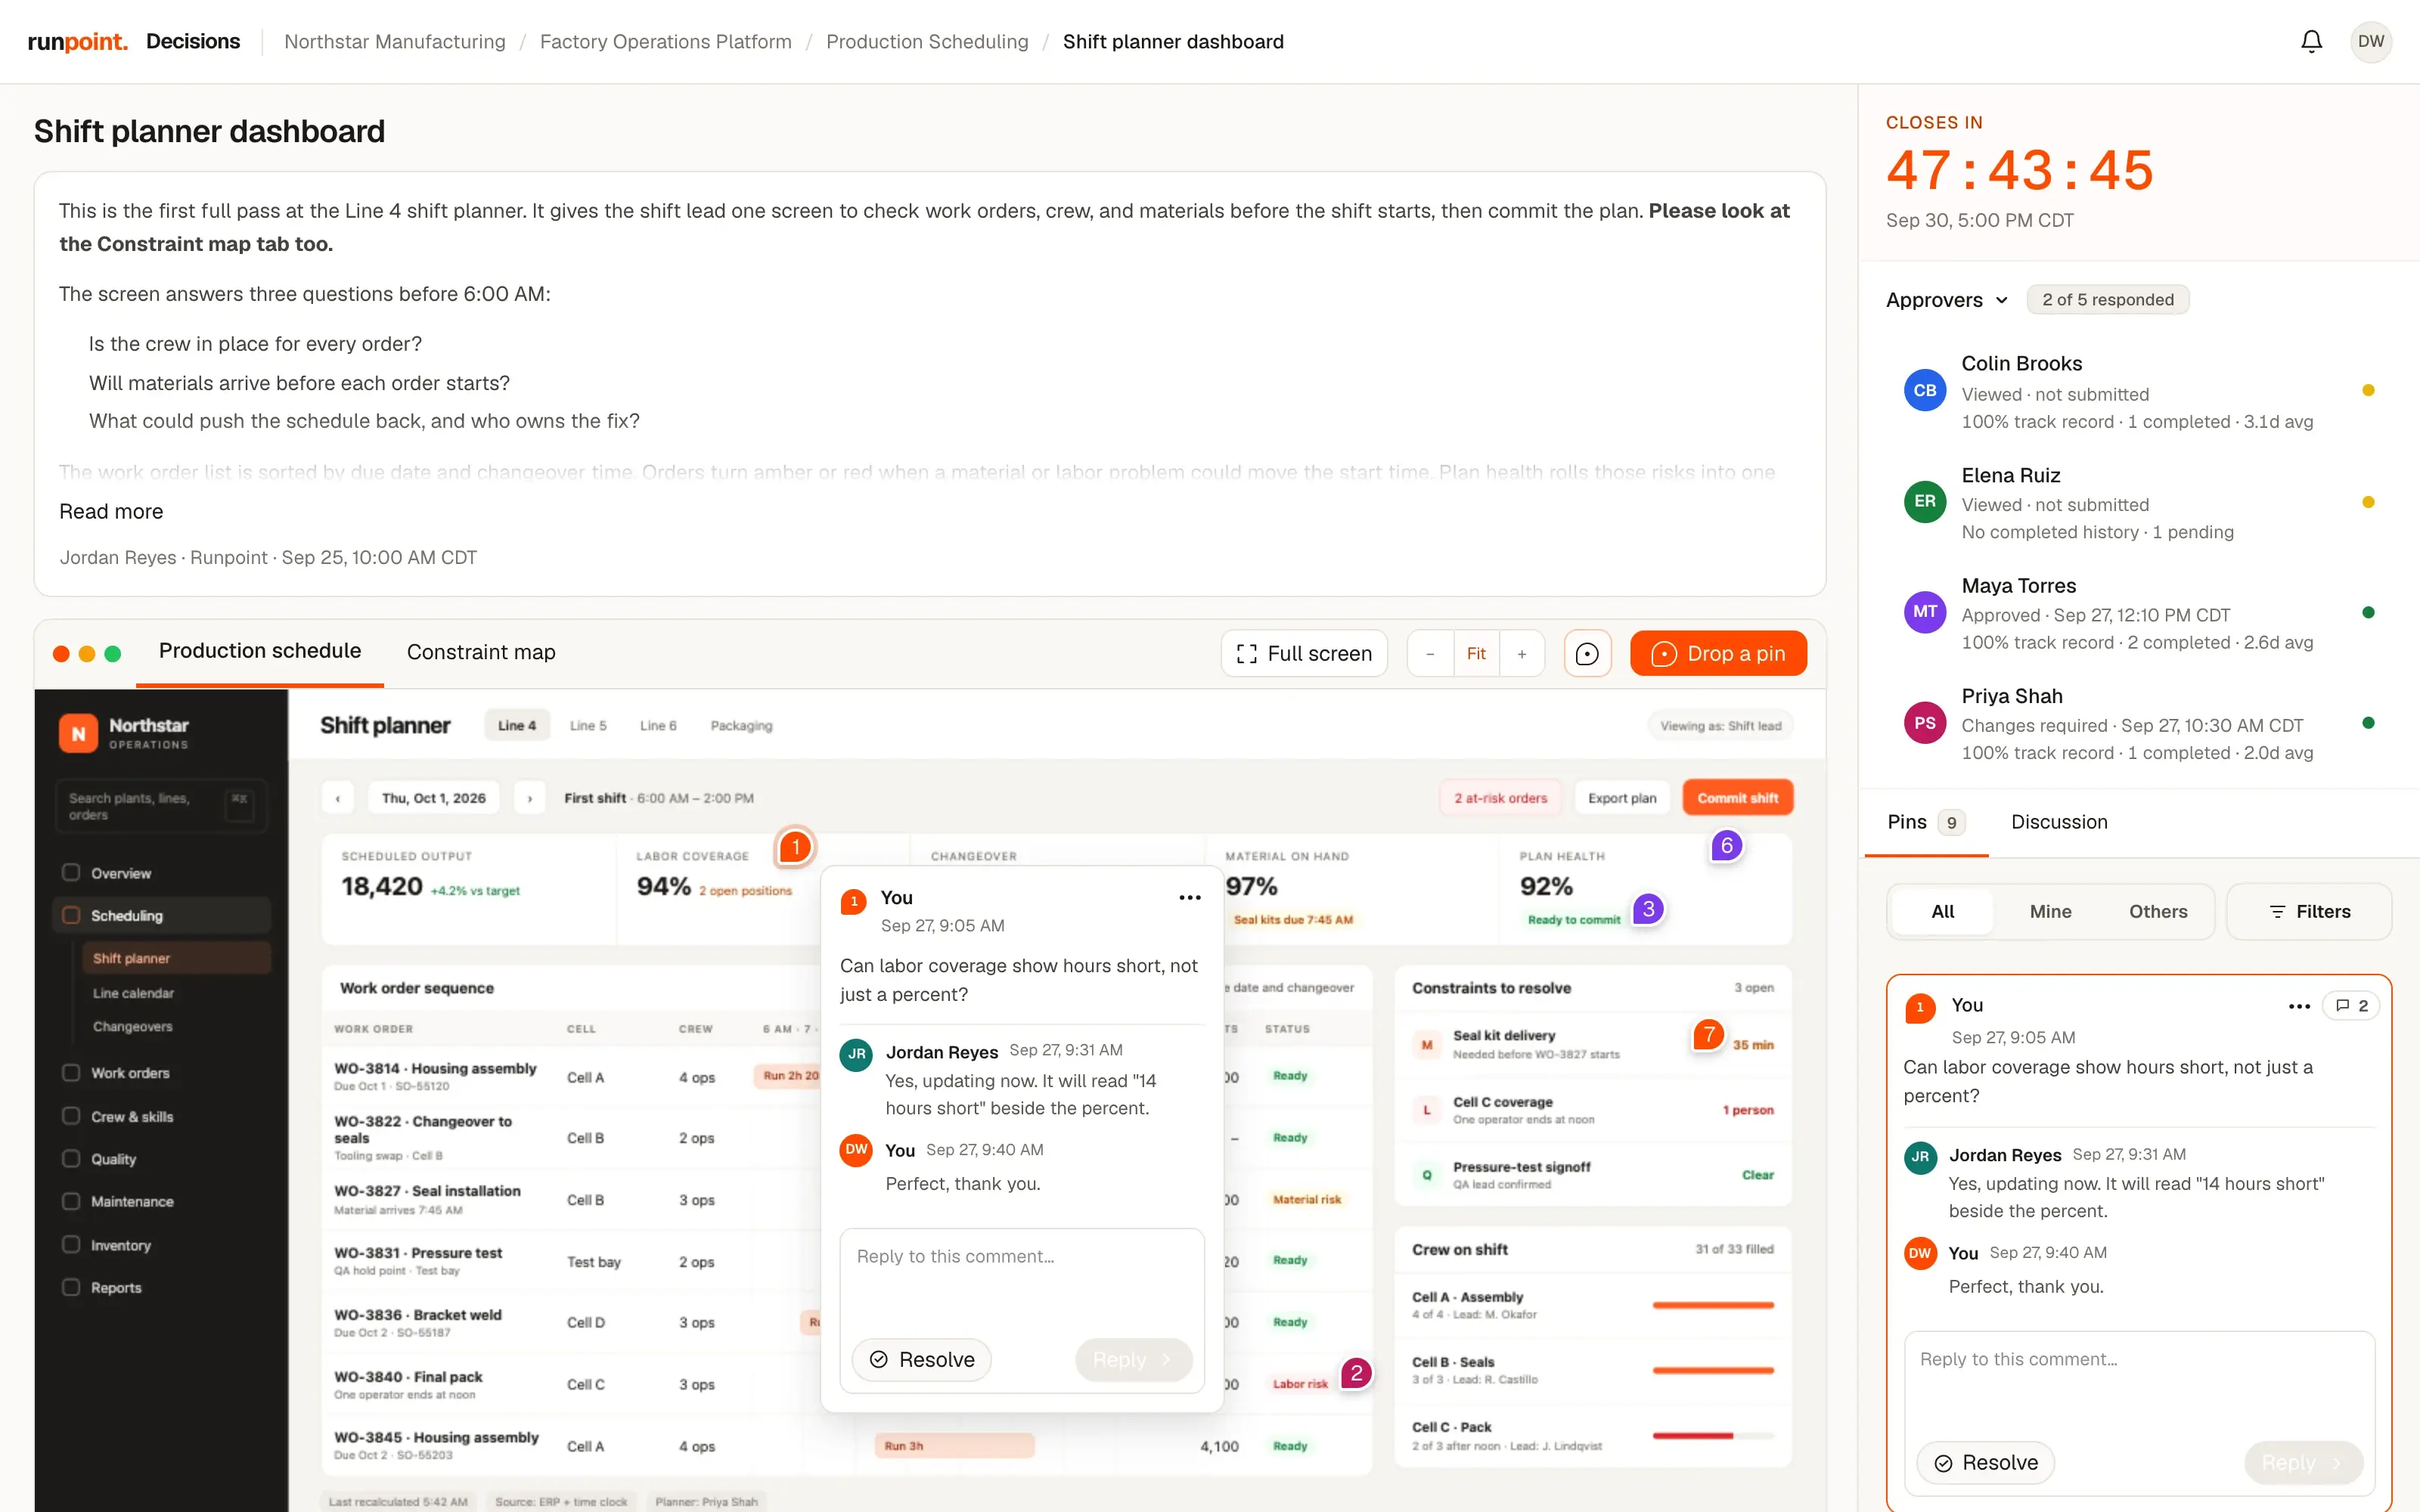
Task: Switch to the Constraint map tab
Action: [x=481, y=652]
